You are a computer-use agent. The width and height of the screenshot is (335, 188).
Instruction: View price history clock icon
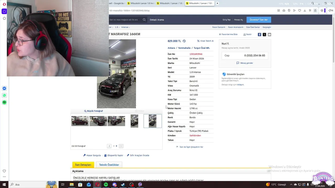pyautogui.click(x=184, y=41)
